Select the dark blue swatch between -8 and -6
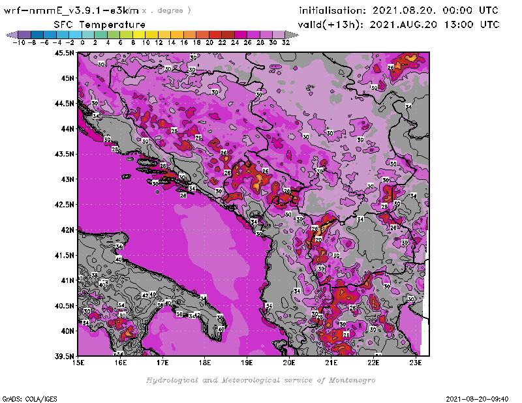This screenshot has height=403, width=522. (x=37, y=35)
